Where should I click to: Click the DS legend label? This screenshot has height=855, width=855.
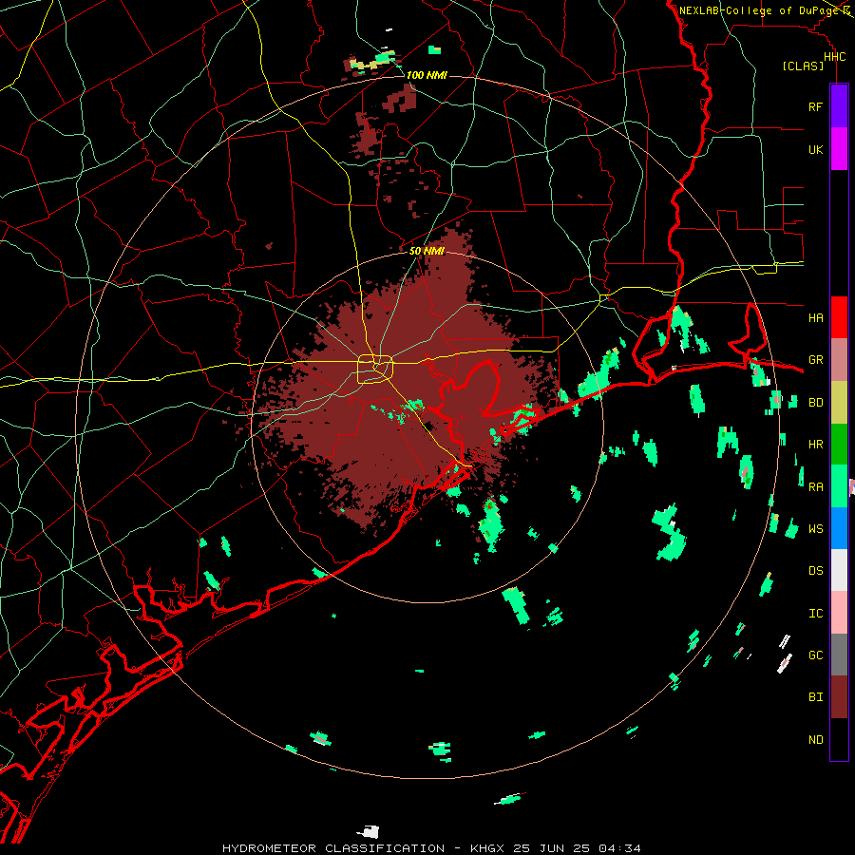[815, 571]
